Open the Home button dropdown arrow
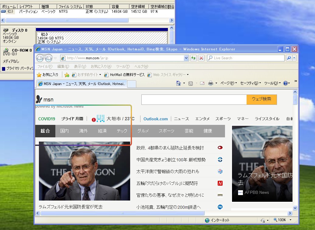Image resolution: width=315 pixels, height=230 pixels. coord(184,83)
